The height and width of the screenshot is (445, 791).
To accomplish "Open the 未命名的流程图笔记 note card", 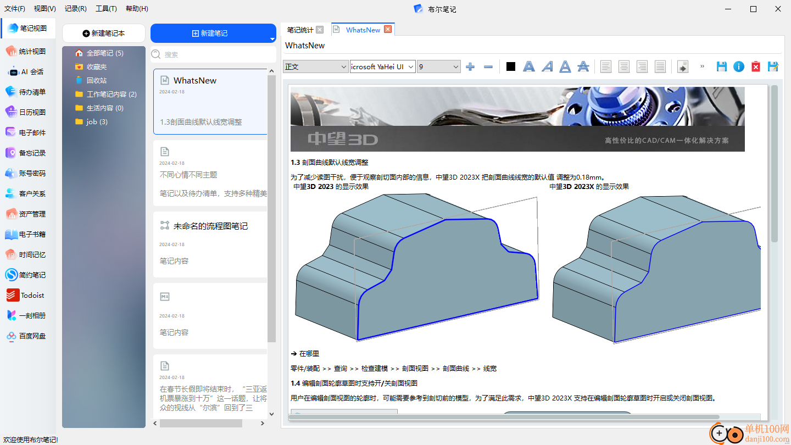I will [x=210, y=244].
